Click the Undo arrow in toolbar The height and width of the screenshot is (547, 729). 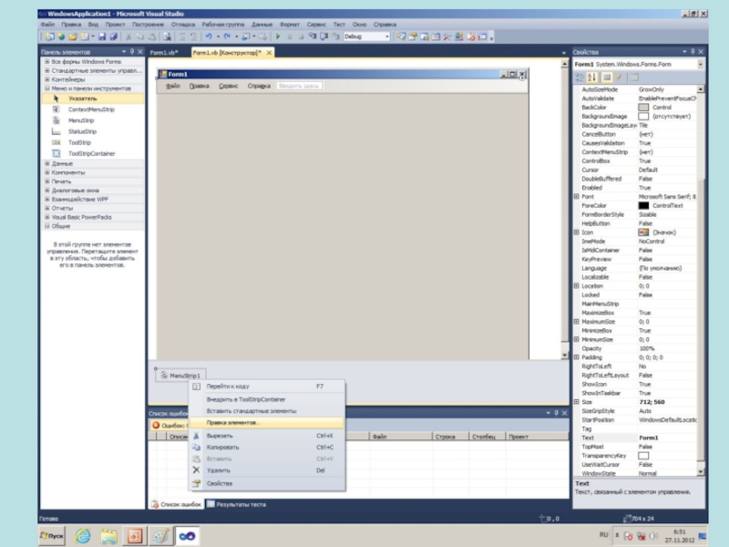tap(209, 36)
